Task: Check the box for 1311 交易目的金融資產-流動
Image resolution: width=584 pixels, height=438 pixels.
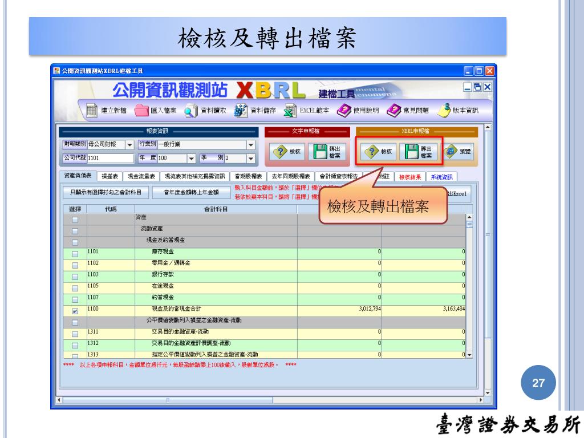Action: click(75, 334)
